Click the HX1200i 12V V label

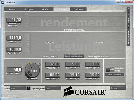coord(52,68)
